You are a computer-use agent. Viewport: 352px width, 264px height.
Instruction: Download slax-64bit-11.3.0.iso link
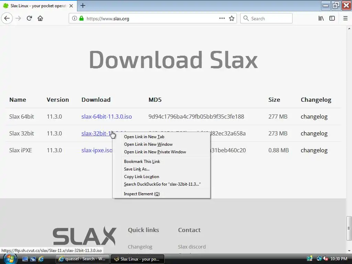pos(107,117)
